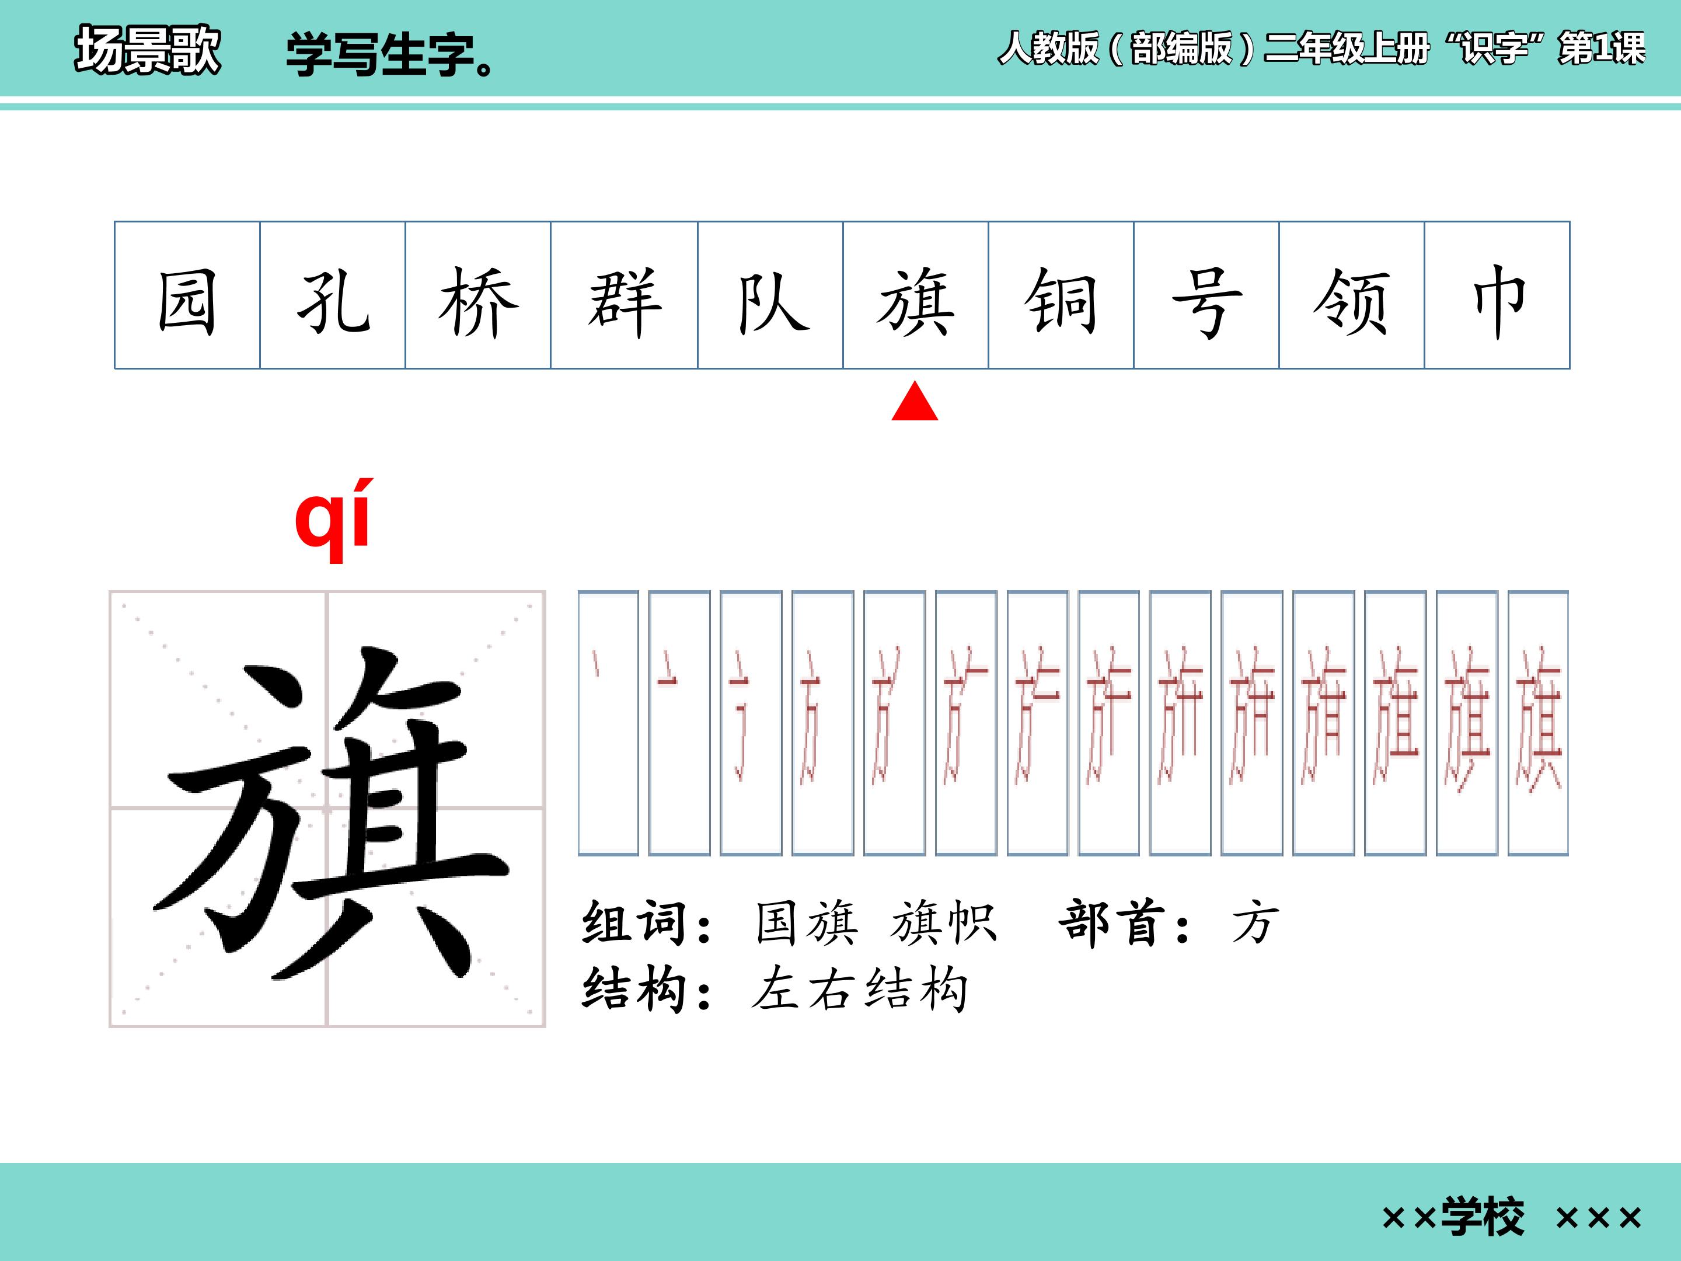
Task: Click the fourth stroke box showing 方
Action: click(x=823, y=723)
